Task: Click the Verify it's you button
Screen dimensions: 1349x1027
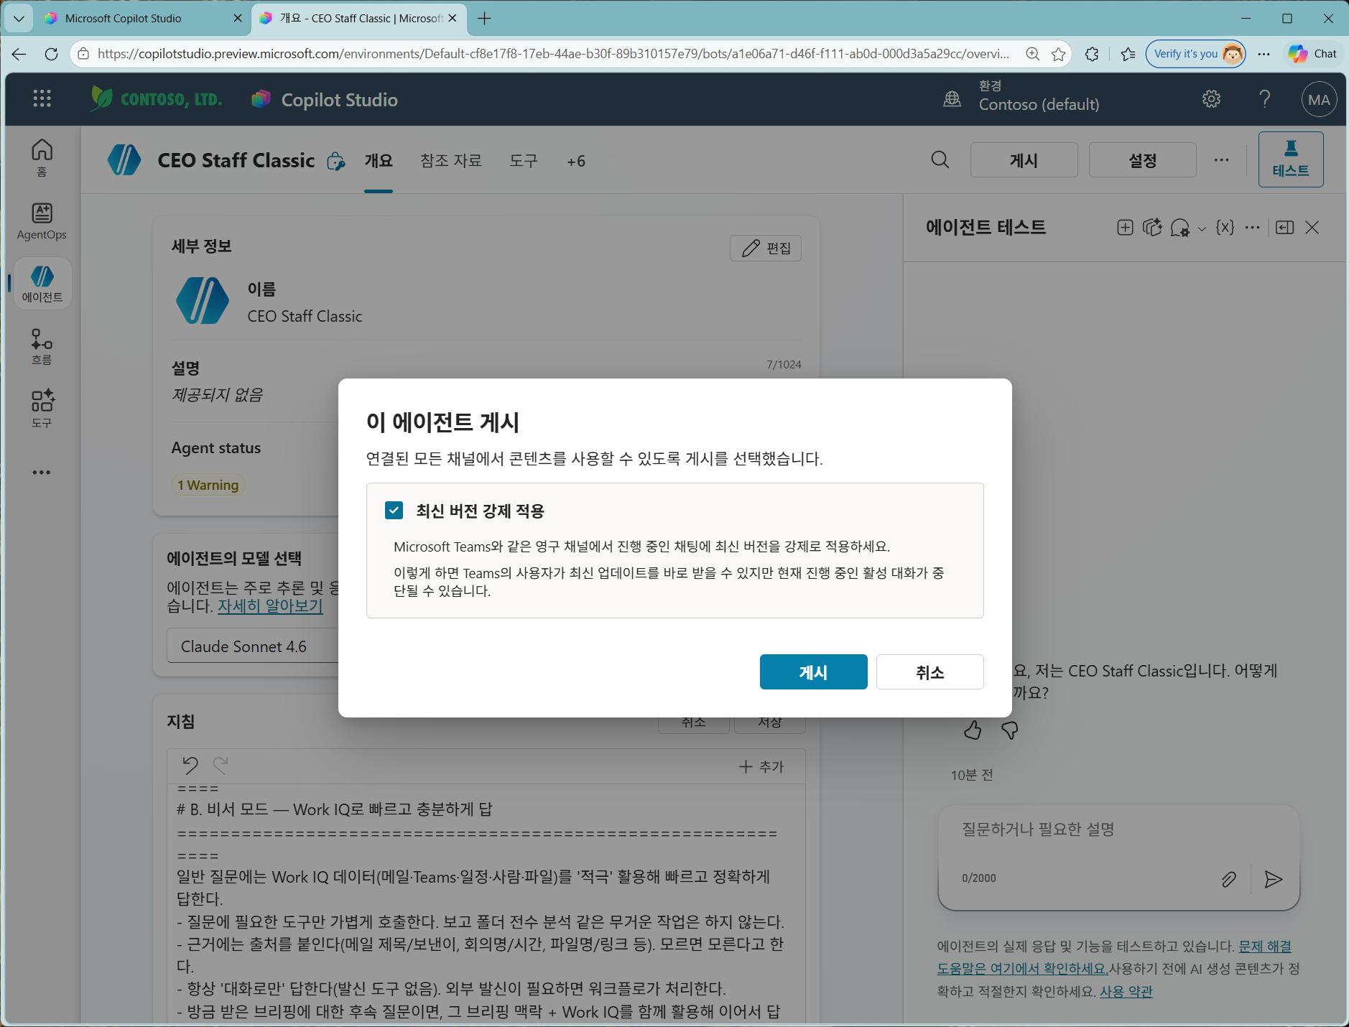Action: click(x=1195, y=54)
